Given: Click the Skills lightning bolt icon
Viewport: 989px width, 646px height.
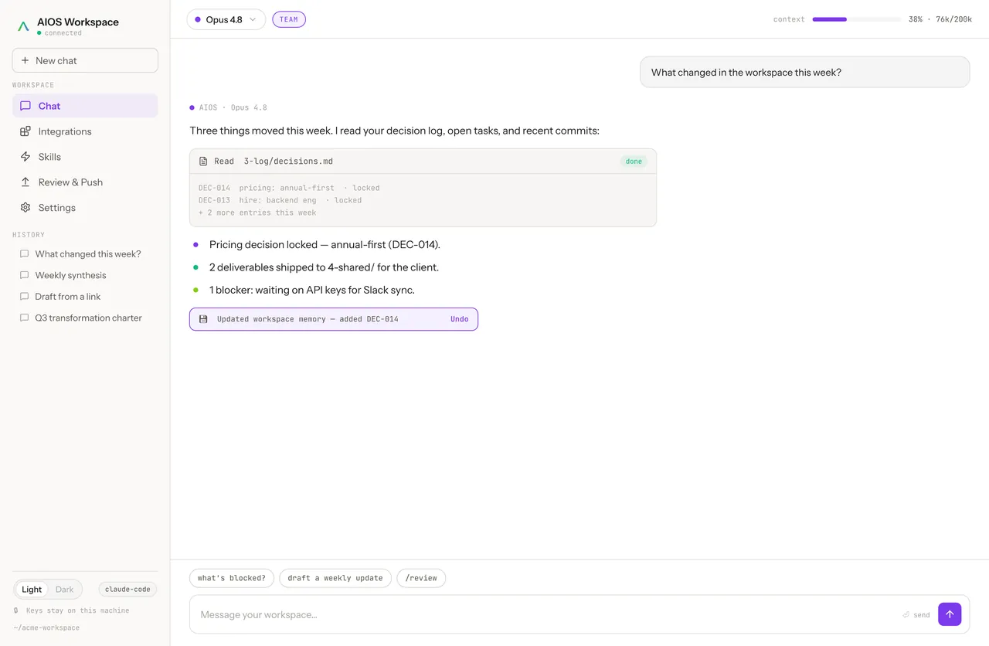Looking at the screenshot, I should [25, 157].
